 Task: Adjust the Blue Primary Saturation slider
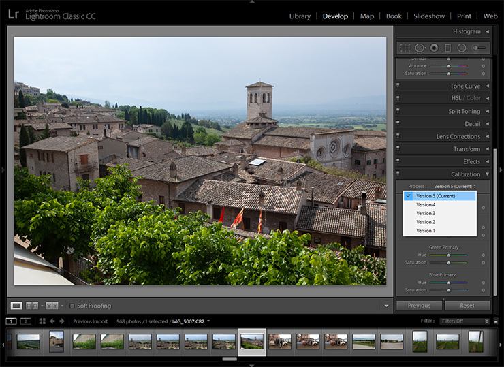pyautogui.click(x=448, y=290)
